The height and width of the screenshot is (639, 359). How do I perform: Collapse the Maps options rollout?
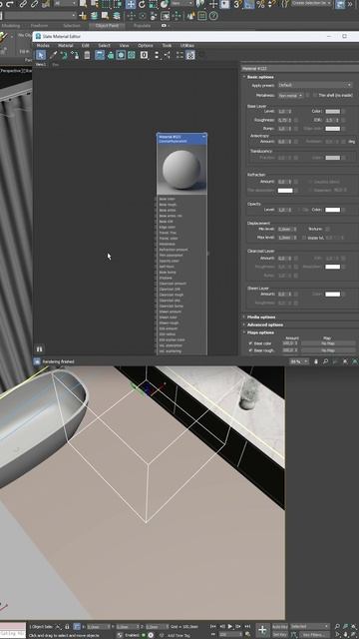point(260,332)
